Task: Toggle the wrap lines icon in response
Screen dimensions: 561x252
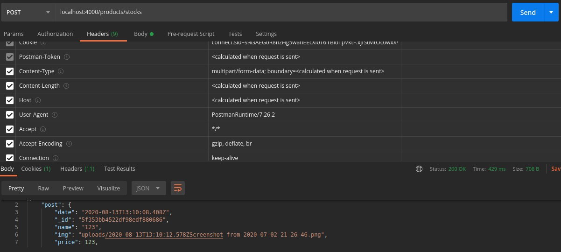Action: pyautogui.click(x=178, y=188)
